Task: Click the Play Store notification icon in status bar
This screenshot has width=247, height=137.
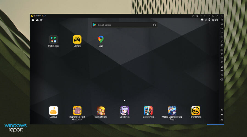Action: (41, 20)
